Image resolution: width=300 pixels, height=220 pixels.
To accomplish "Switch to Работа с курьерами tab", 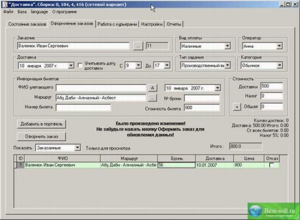I will click(x=117, y=24).
